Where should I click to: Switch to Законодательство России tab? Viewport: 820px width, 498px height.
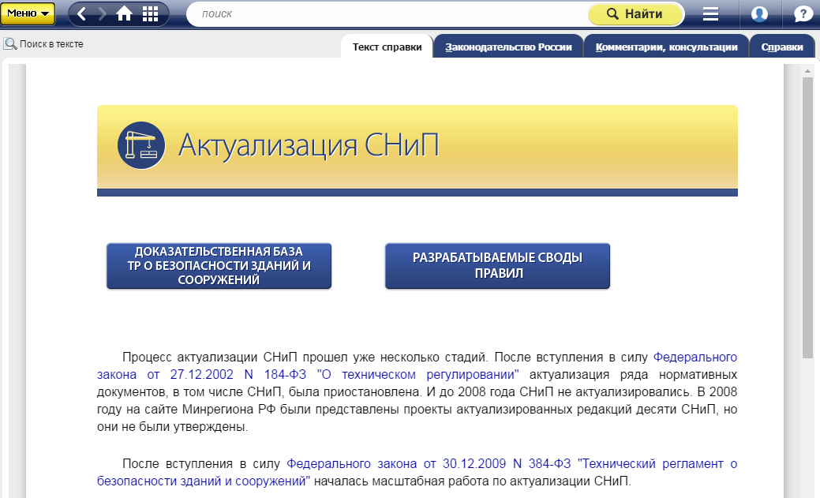click(x=508, y=47)
